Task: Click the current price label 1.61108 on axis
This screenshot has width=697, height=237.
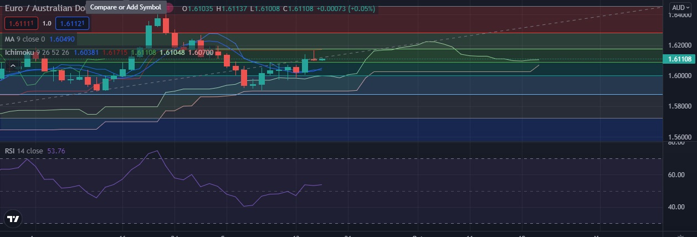Action: (679, 59)
